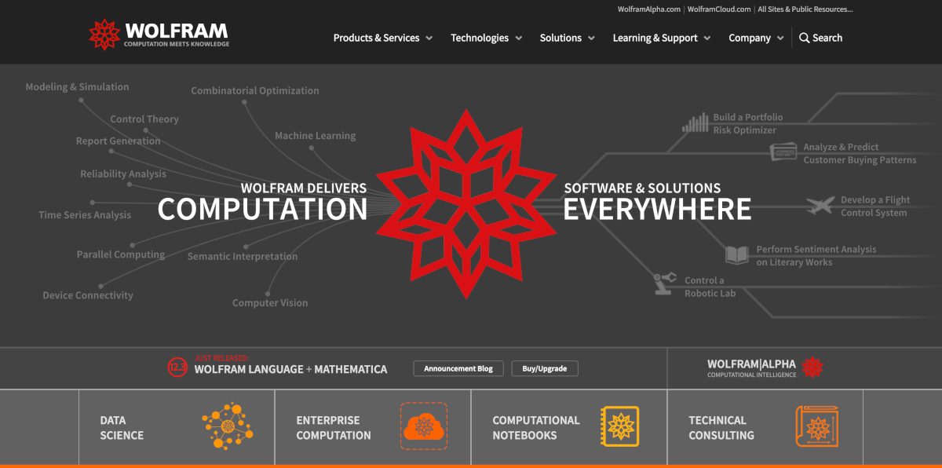Expand the Company dropdown arrow
Screen dimensions: 942x468
[780, 38]
